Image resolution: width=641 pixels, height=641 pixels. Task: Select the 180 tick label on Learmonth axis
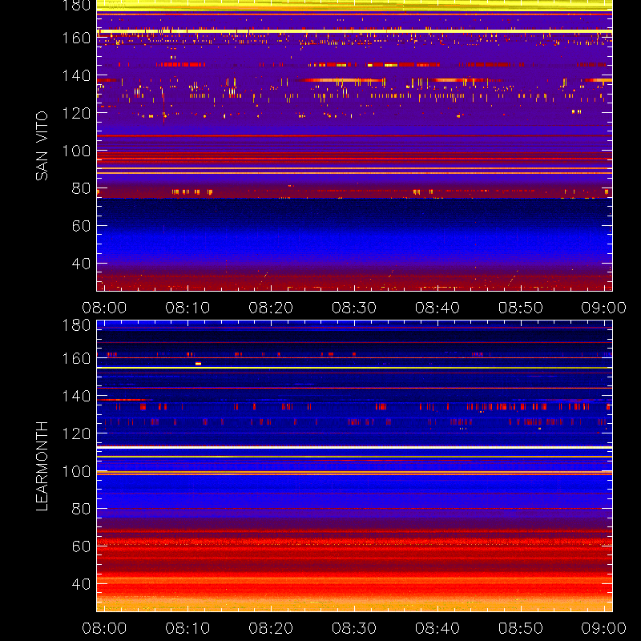pyautogui.click(x=76, y=325)
